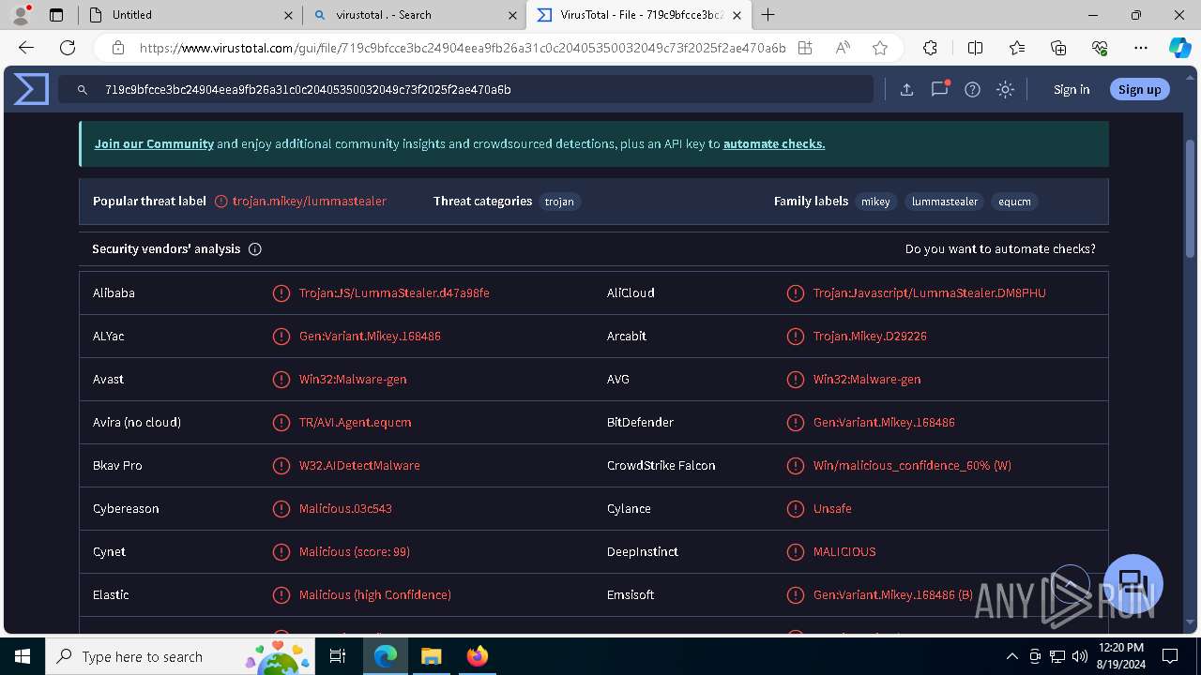
Task: Click the trojan threat category tag
Action: point(559,202)
